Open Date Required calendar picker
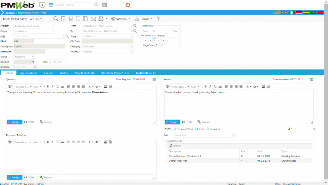The image size is (328, 185). 154,79
